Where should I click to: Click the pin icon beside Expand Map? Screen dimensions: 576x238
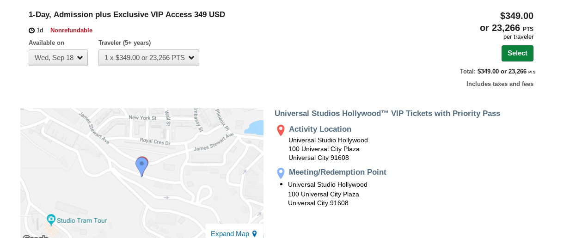coord(255,234)
